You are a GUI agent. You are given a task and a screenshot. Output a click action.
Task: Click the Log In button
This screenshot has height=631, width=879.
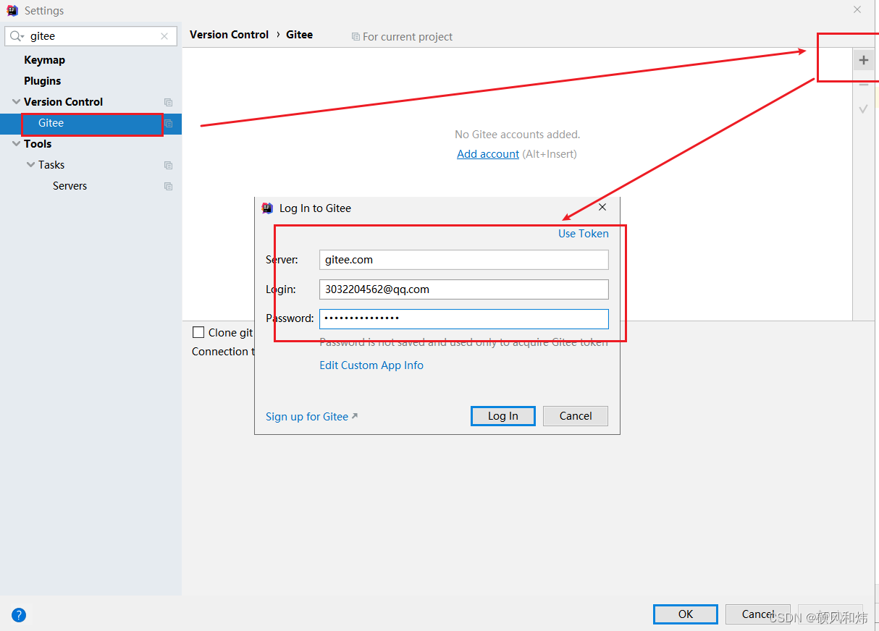tap(502, 416)
